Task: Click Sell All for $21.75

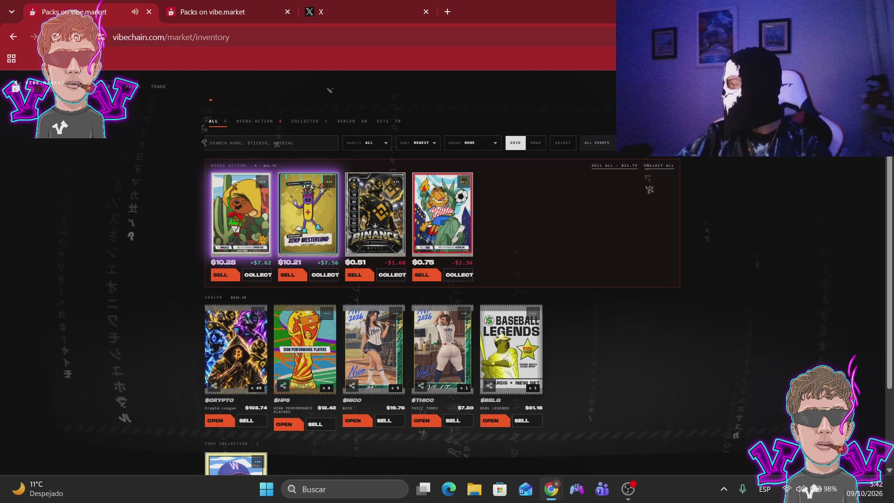Action: coord(614,166)
